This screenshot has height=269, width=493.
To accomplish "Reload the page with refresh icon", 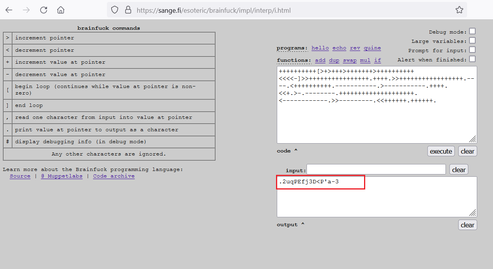I will 44,10.
